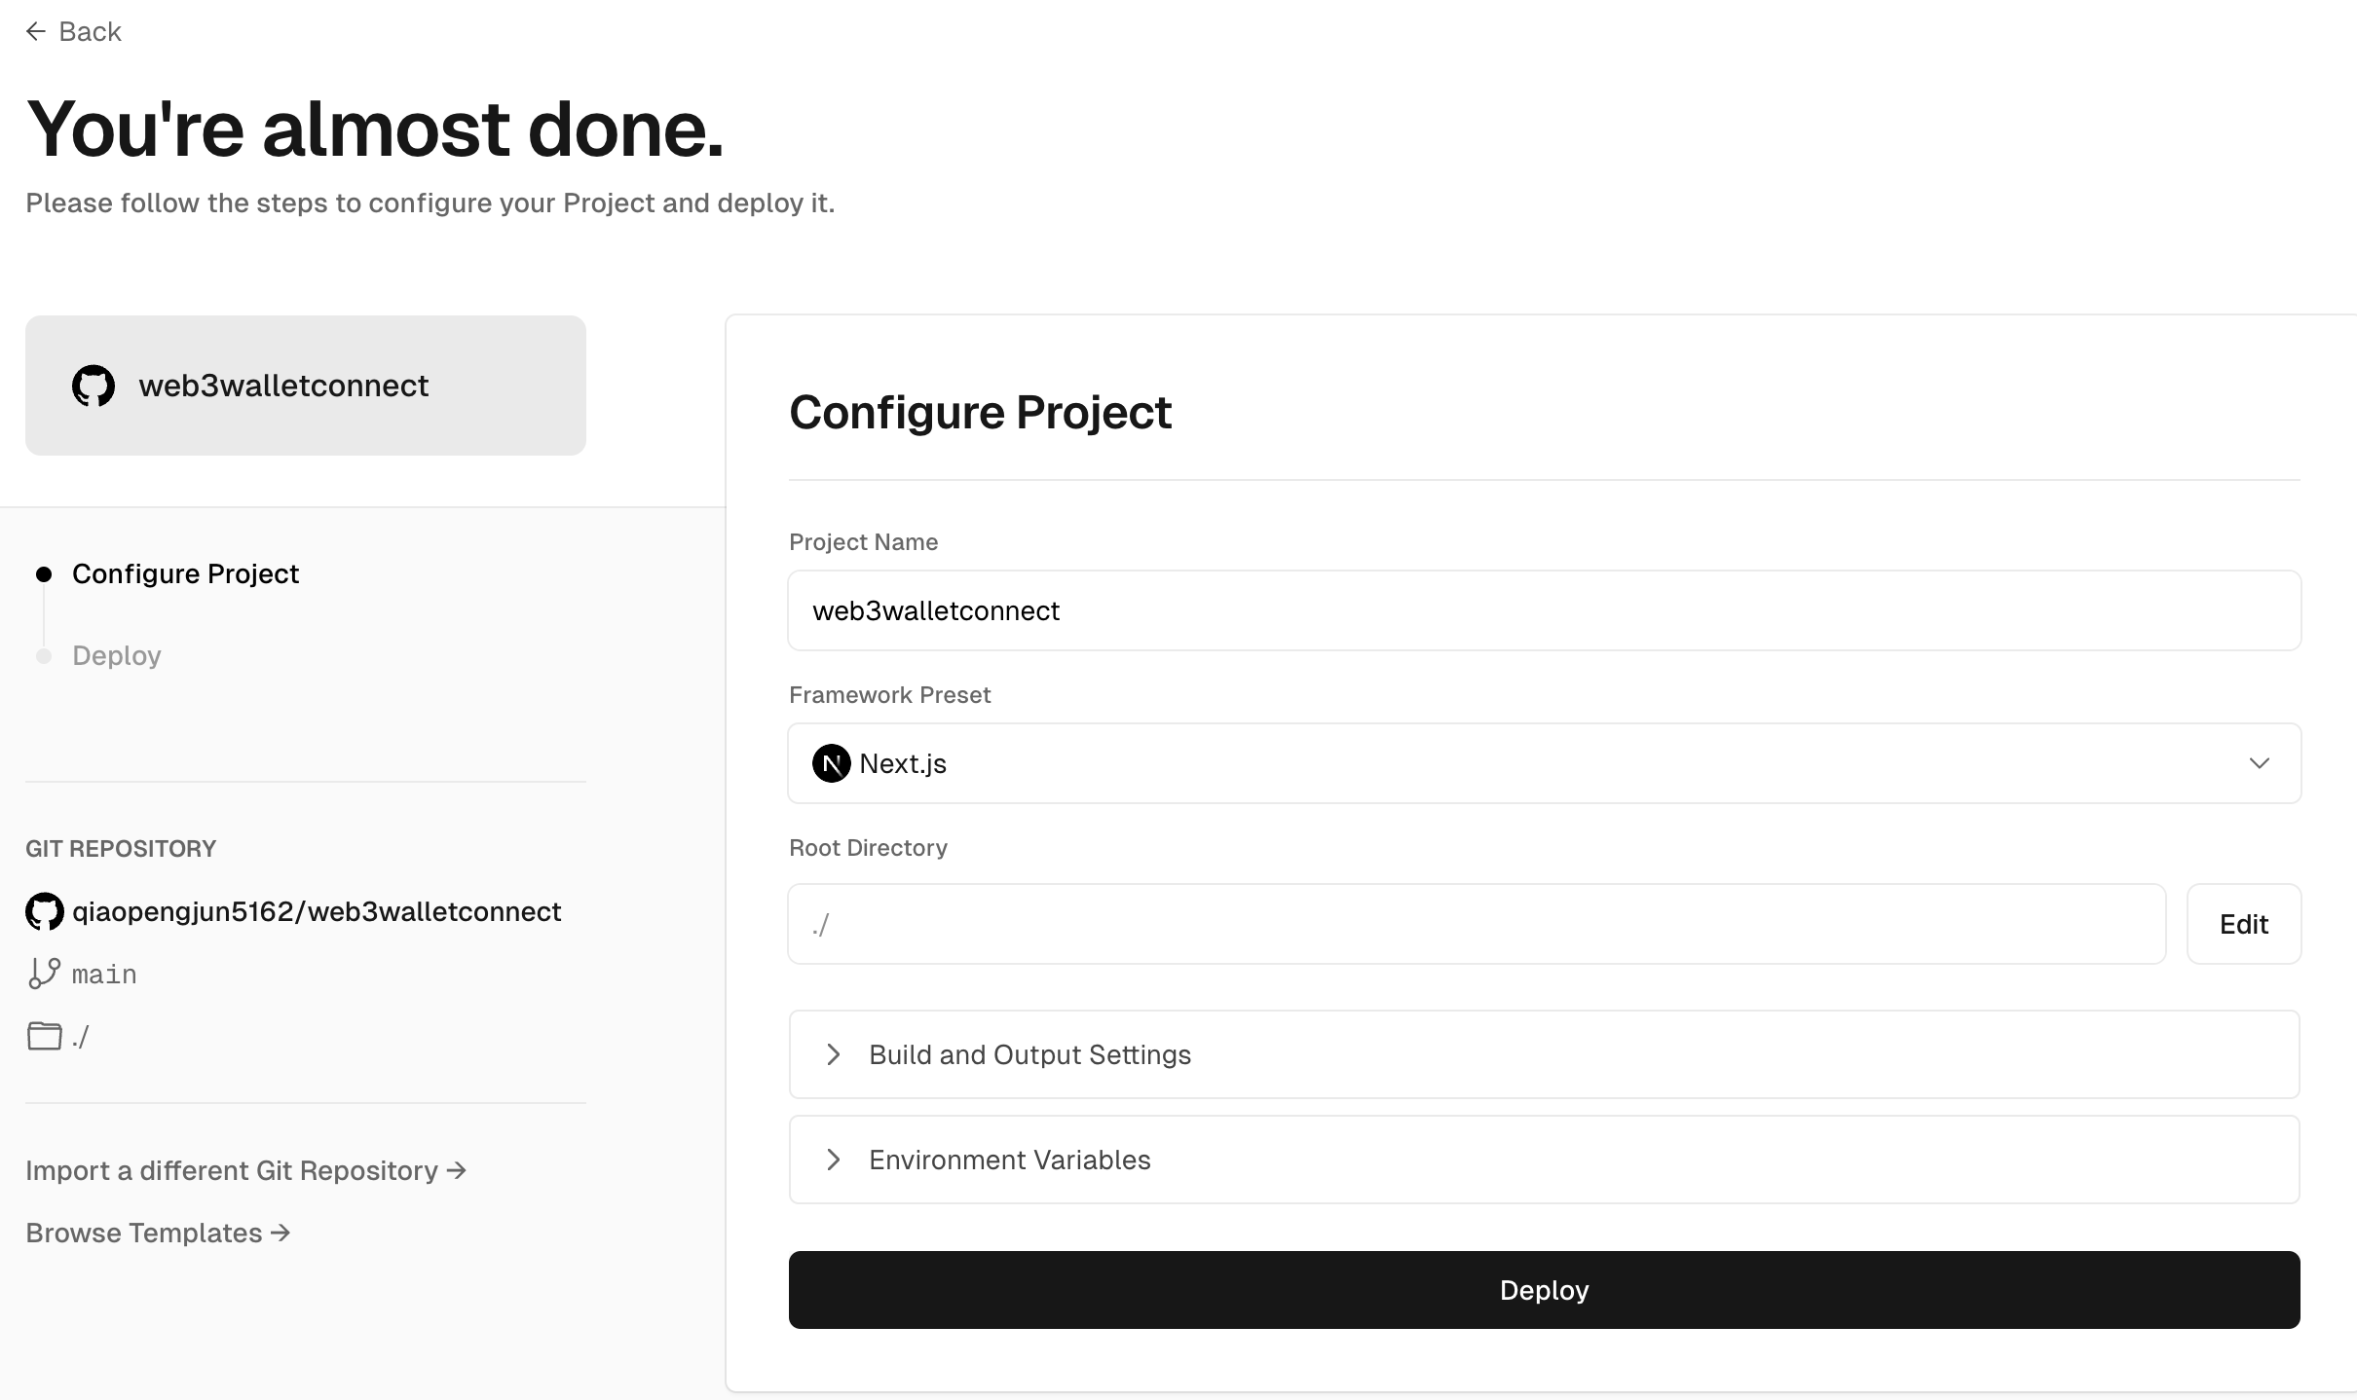Open qiaopengjun5162/web3walletconnect repository link
This screenshot has height=1400, width=2357.
pos(317,911)
